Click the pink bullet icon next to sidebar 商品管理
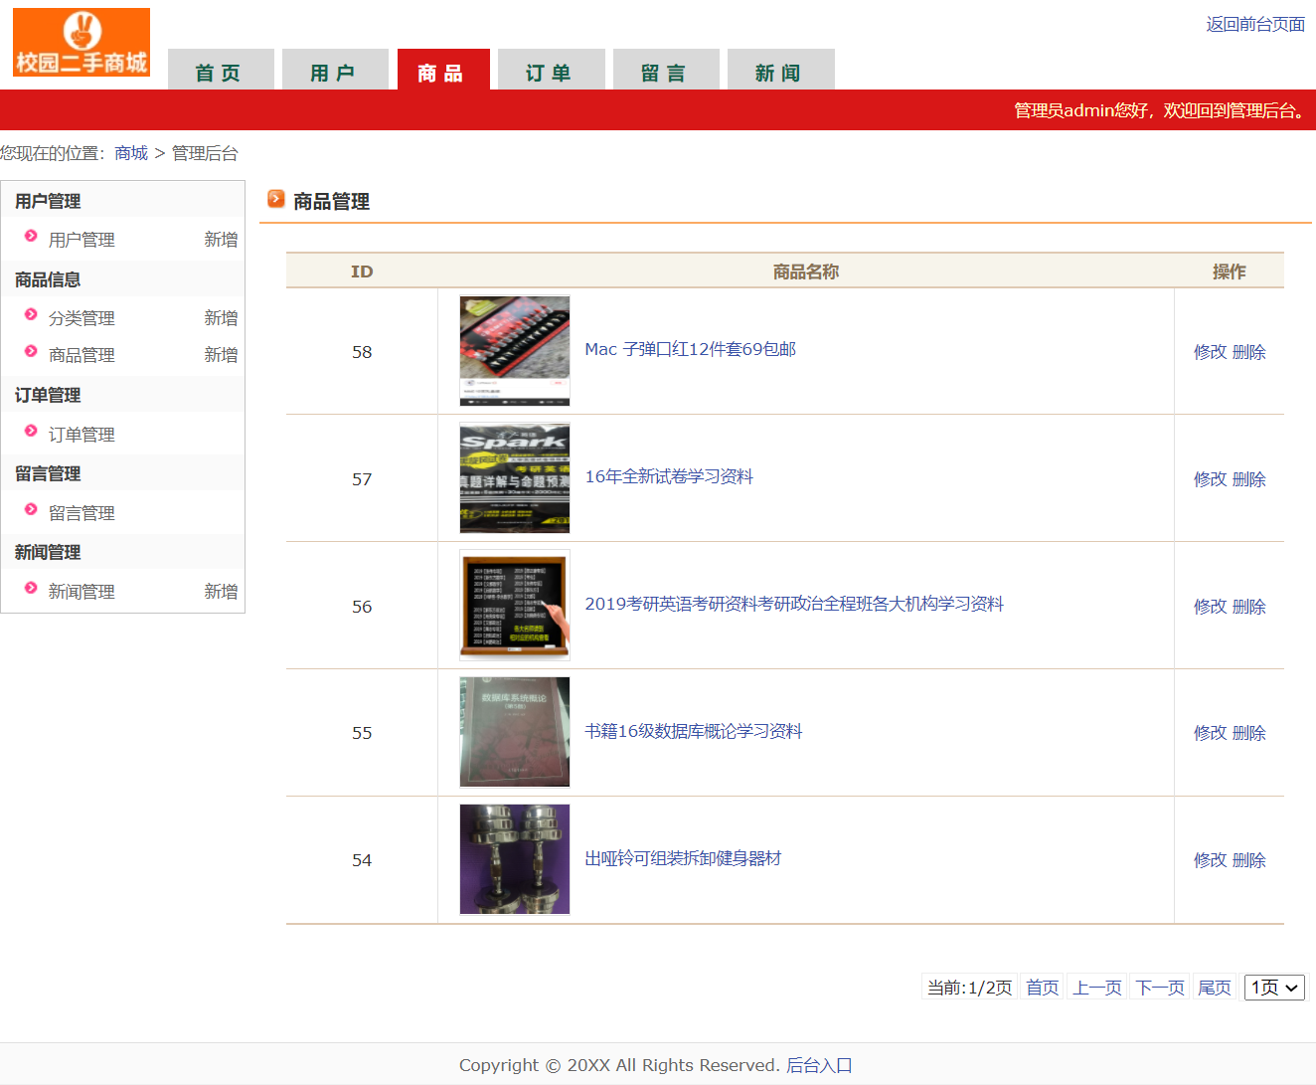Image resolution: width=1316 pixels, height=1085 pixels. coord(31,352)
